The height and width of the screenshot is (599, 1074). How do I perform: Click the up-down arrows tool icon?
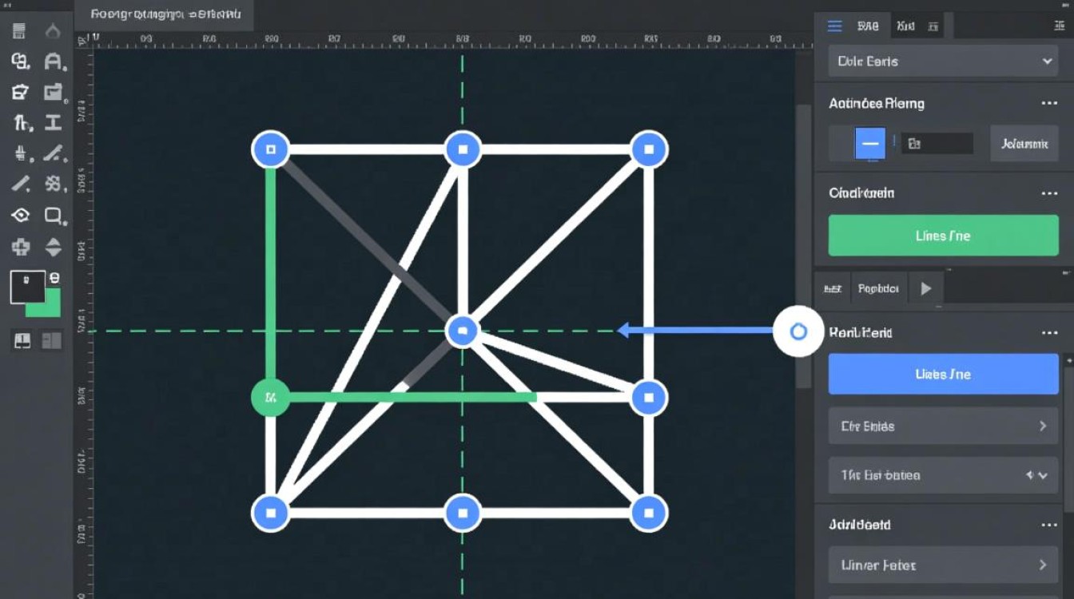coord(53,247)
